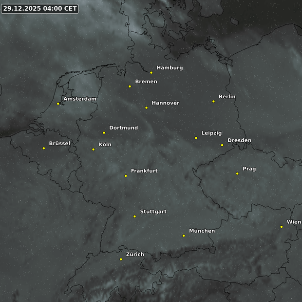Click the Stuttgart location dot
This screenshot has width=302, height=302.
click(134, 216)
